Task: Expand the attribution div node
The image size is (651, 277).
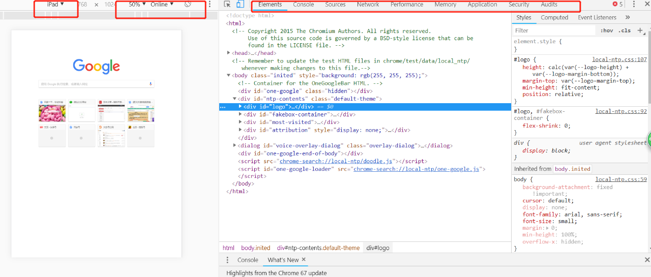Action: pos(241,130)
